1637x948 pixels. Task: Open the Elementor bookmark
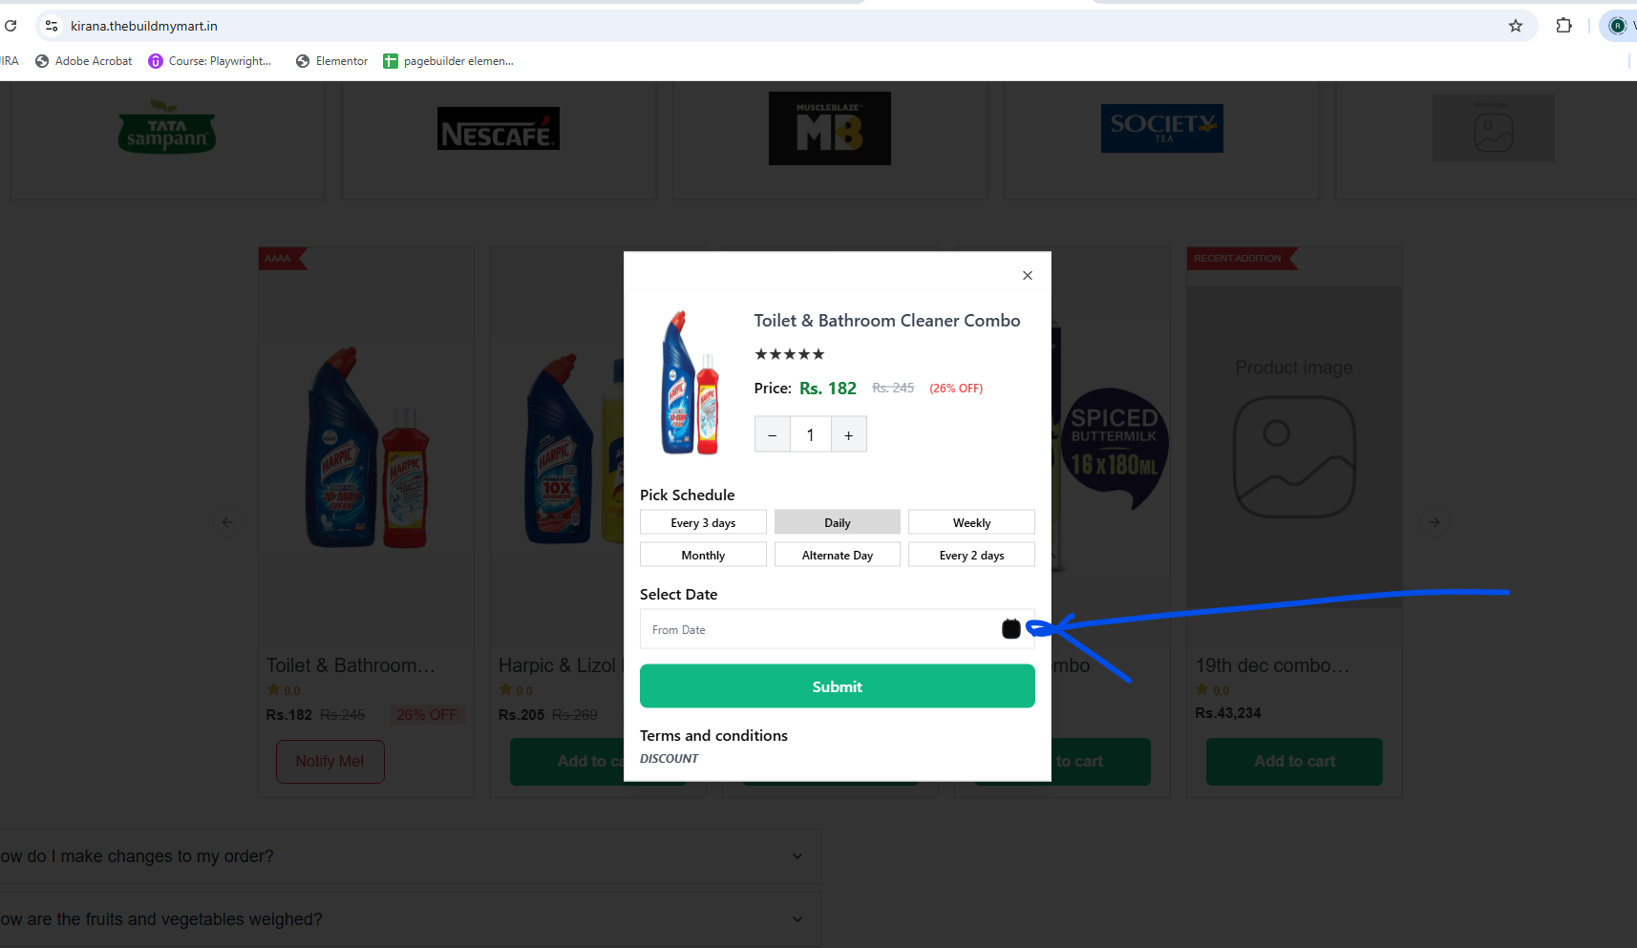pos(331,61)
